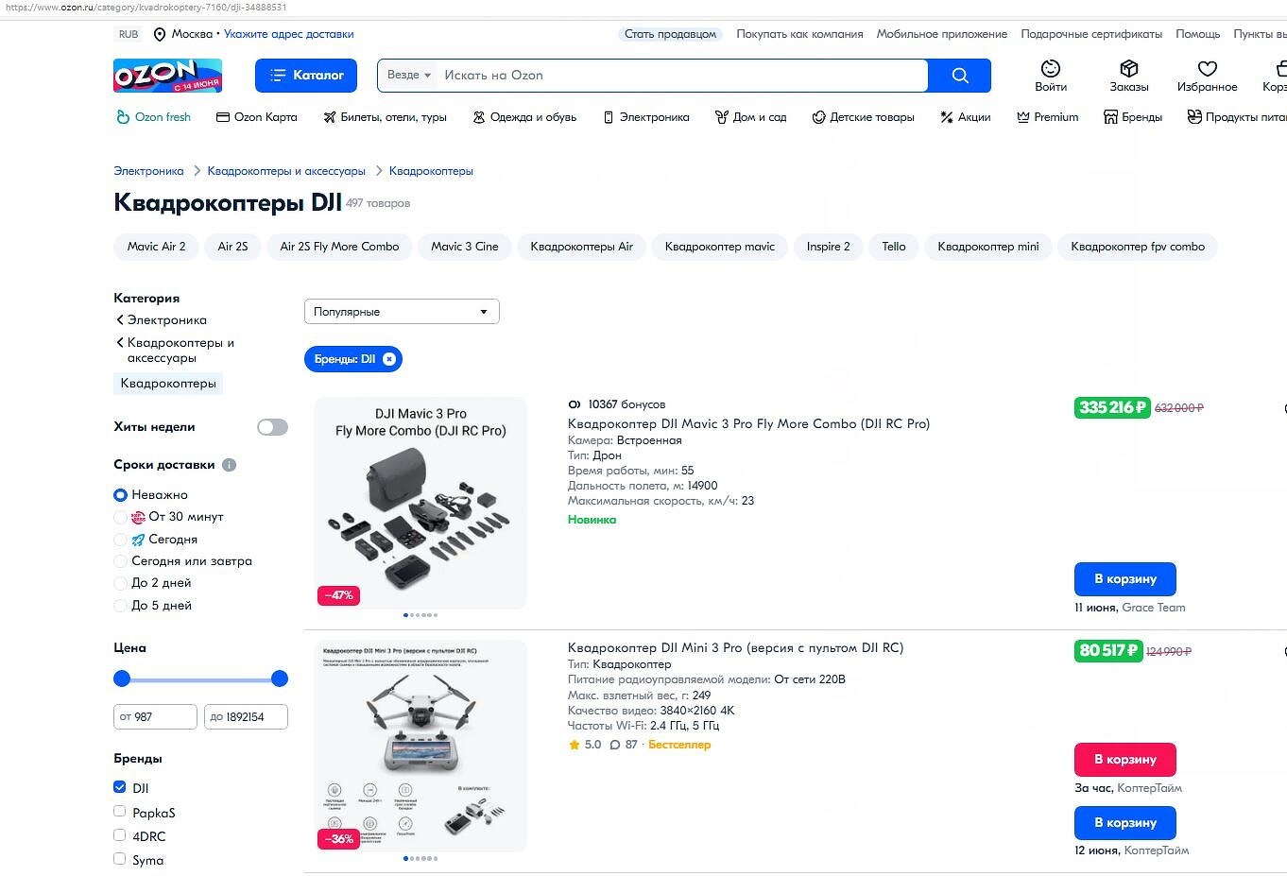The image size is (1287, 876).
Task: Open the Войти login icon
Action: tap(1050, 76)
